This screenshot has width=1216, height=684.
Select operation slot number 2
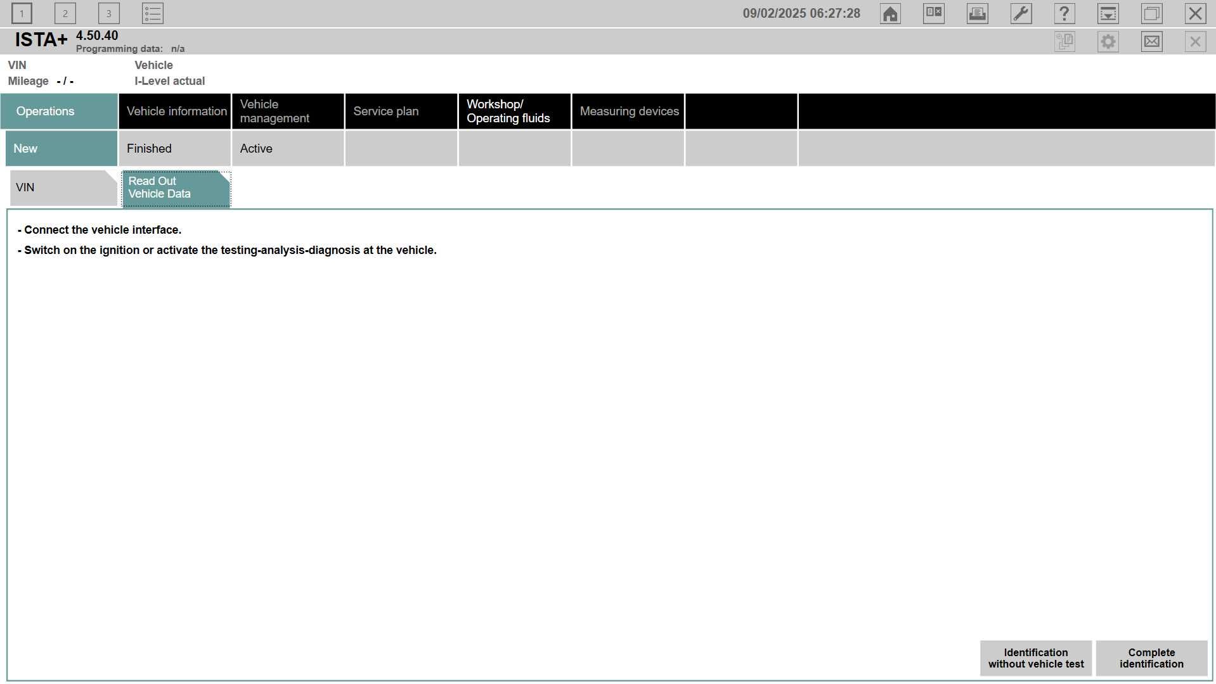pyautogui.click(x=65, y=13)
